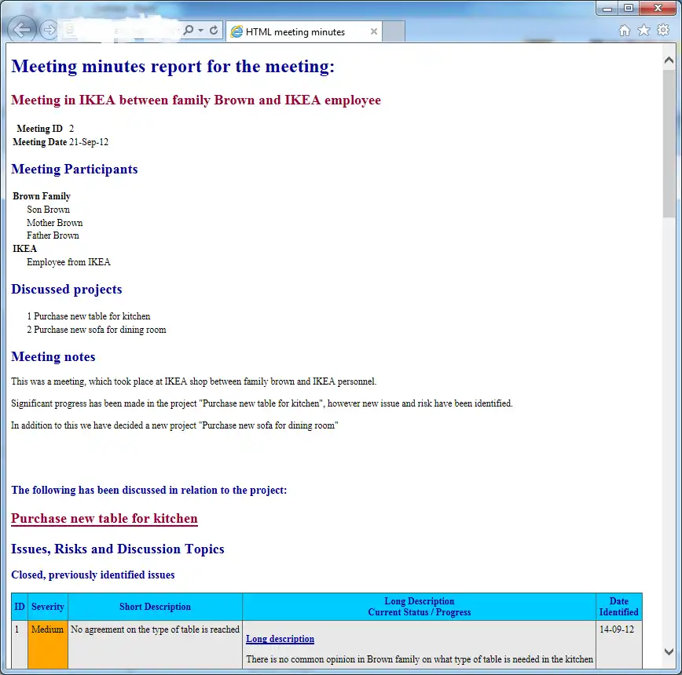The height and width of the screenshot is (675, 682).
Task: Select the Employee from IKEA participant
Action: 68,262
